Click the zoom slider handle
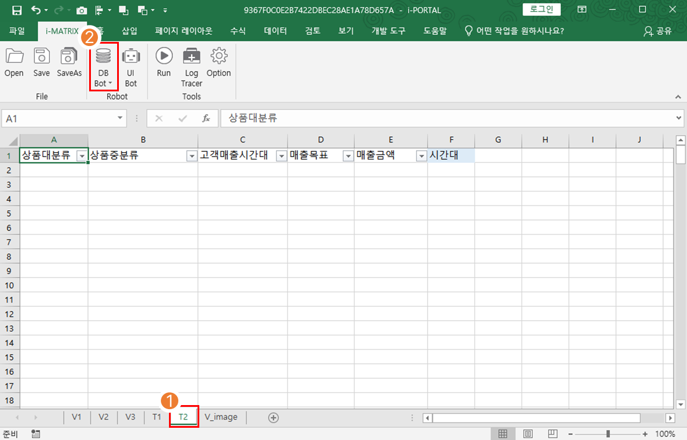The height and width of the screenshot is (440, 687). point(608,434)
